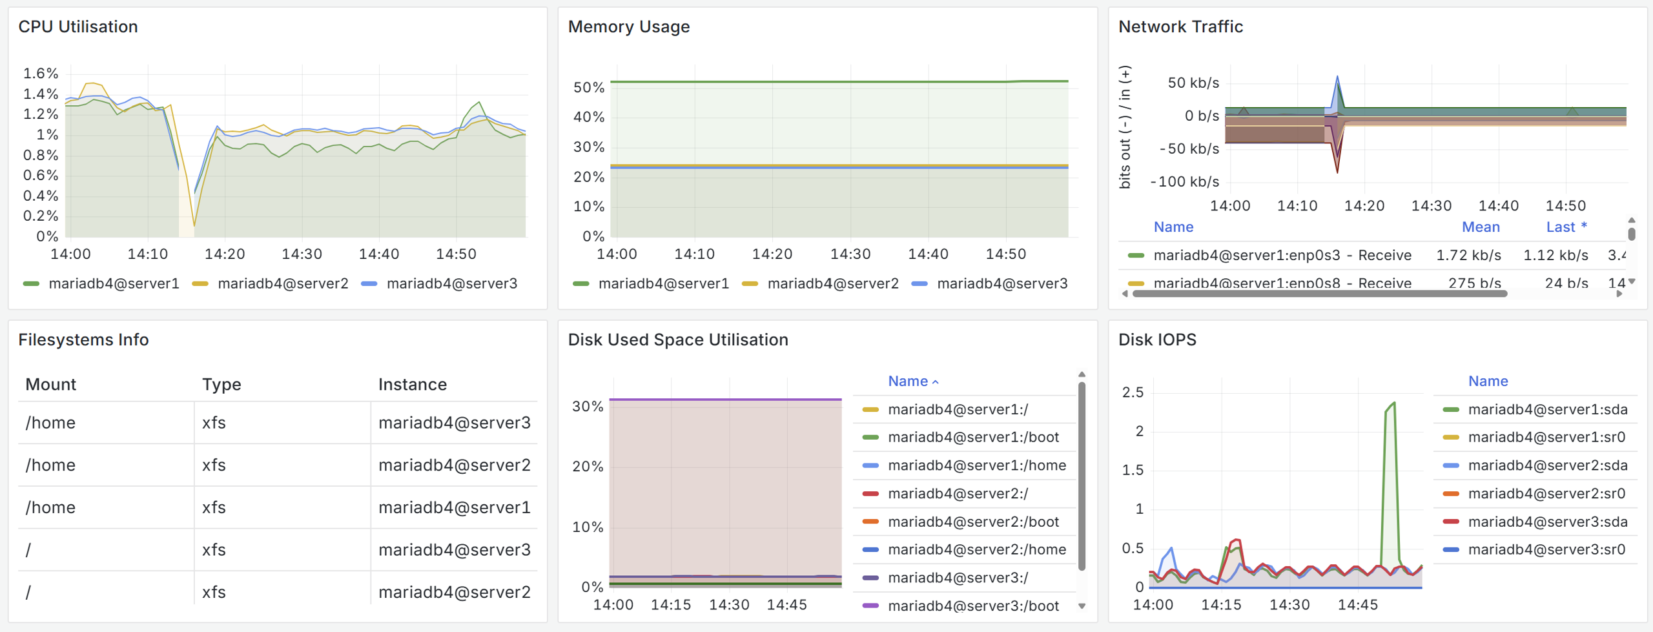Click the yellow series icon for mariadb4@server1:sr0
1653x632 pixels.
pyautogui.click(x=1451, y=438)
